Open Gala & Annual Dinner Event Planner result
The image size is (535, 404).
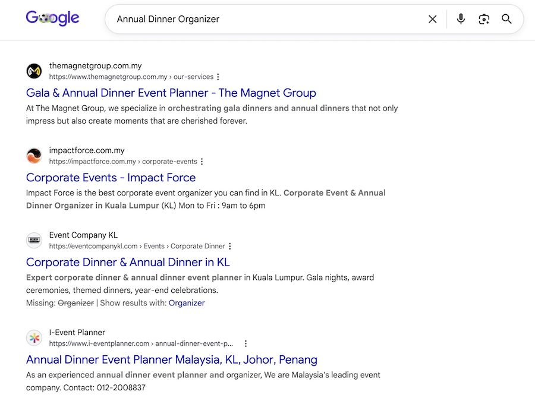171,93
